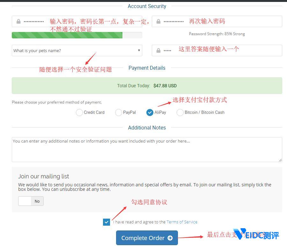Select the Credit Card payment option

tap(79, 113)
